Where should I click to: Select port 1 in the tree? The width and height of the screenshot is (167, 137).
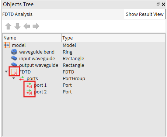40,85
